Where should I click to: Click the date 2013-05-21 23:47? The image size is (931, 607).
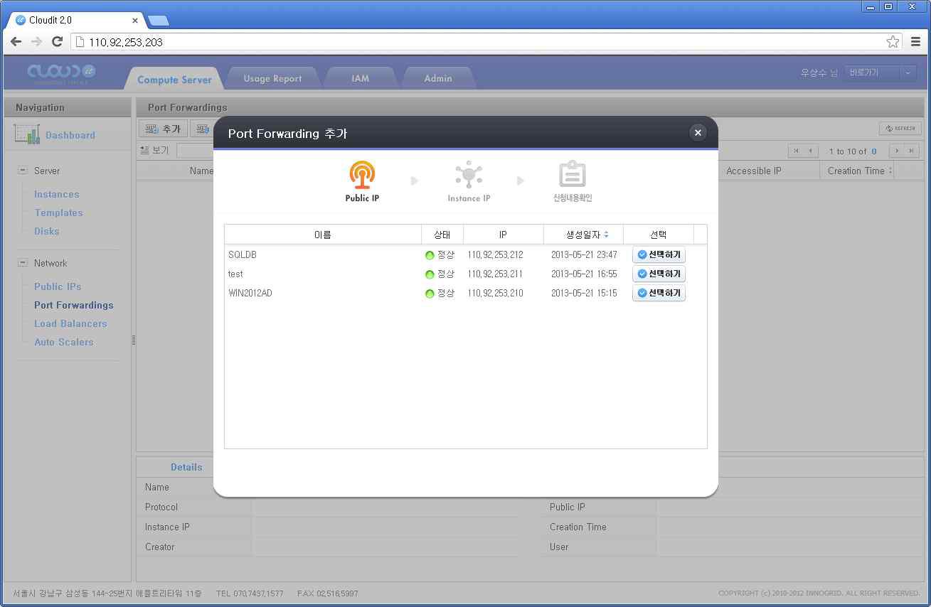(584, 254)
